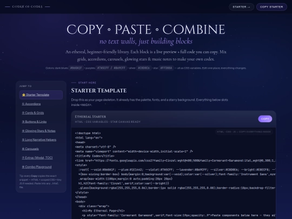
Task: Copy the Ethereal Starter code block
Action: coord(265,119)
